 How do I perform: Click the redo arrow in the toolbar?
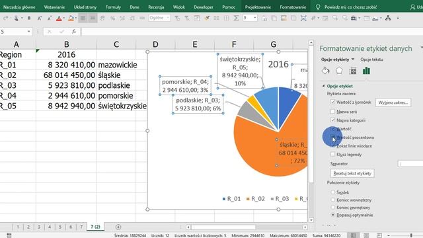coord(6,18)
